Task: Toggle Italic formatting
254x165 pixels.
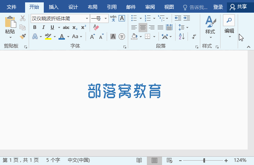Action: [43, 27]
